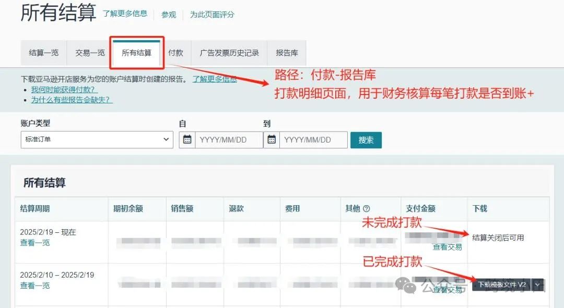
Task: Select the 所有结算 tab
Action: 136,53
